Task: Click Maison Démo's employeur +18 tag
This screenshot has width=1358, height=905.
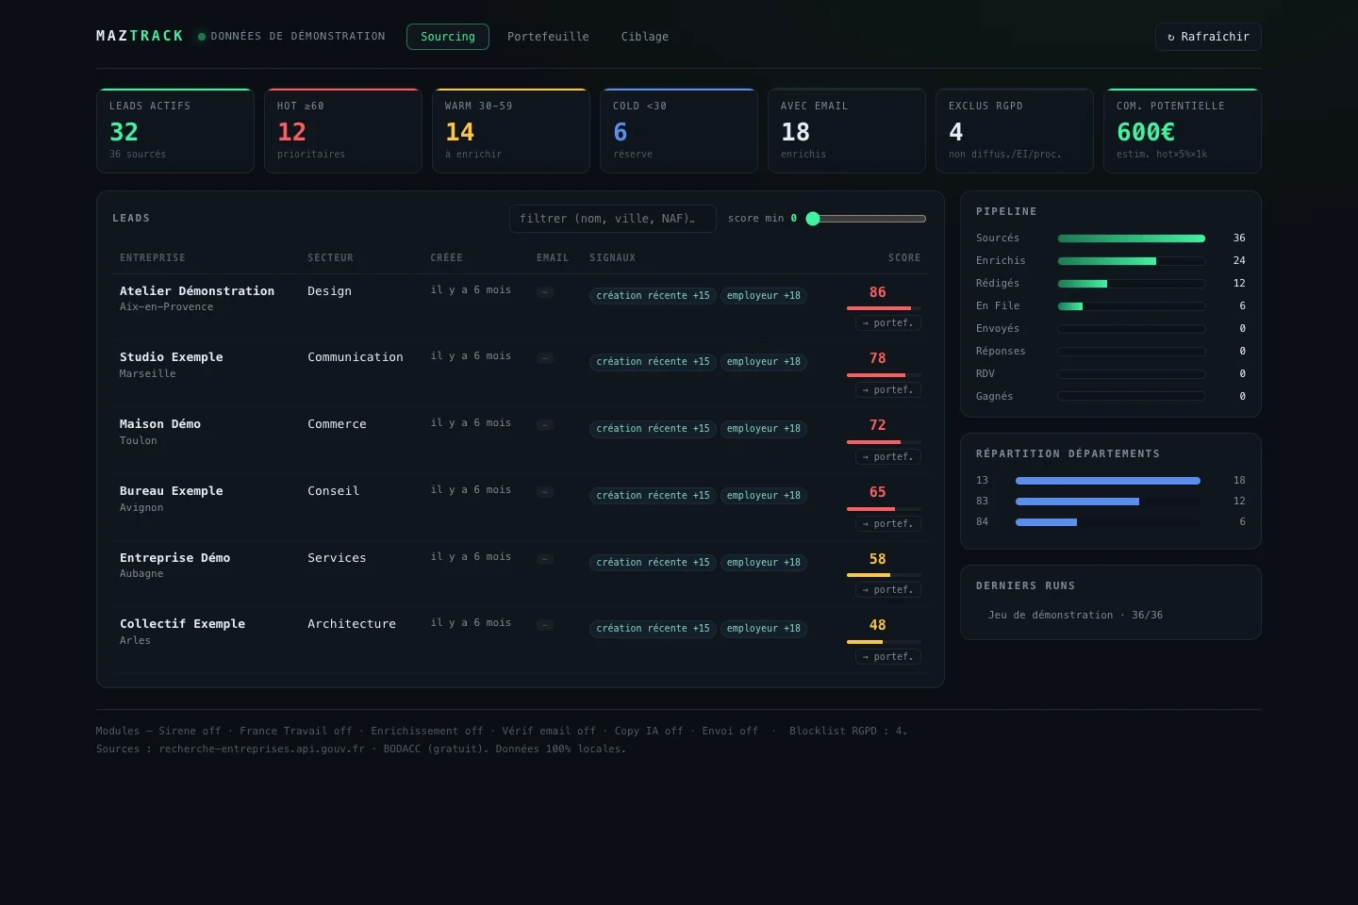Action: (764, 429)
